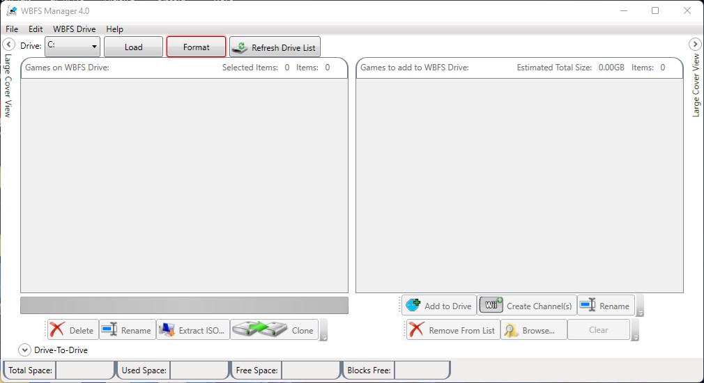
Task: Expand right Large Cover View arrow
Action: tap(695, 44)
